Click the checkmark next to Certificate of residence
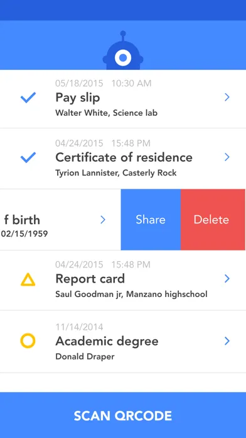Screen dimensions: 246x438 (x=28, y=157)
